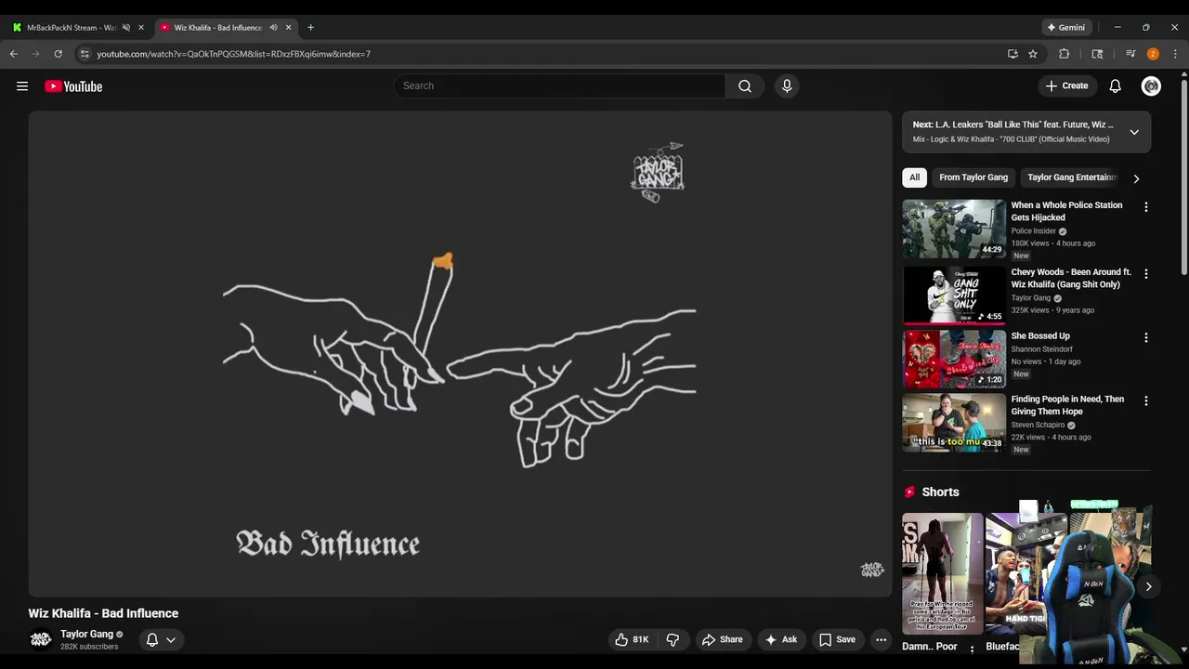This screenshot has width=1189, height=669.
Task: Focus the YouTube search field
Action: [559, 86]
